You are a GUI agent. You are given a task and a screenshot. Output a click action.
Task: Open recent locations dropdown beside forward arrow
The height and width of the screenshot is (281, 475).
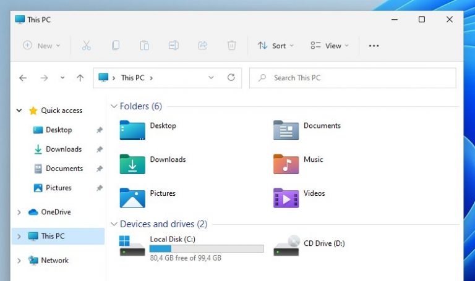(62, 78)
